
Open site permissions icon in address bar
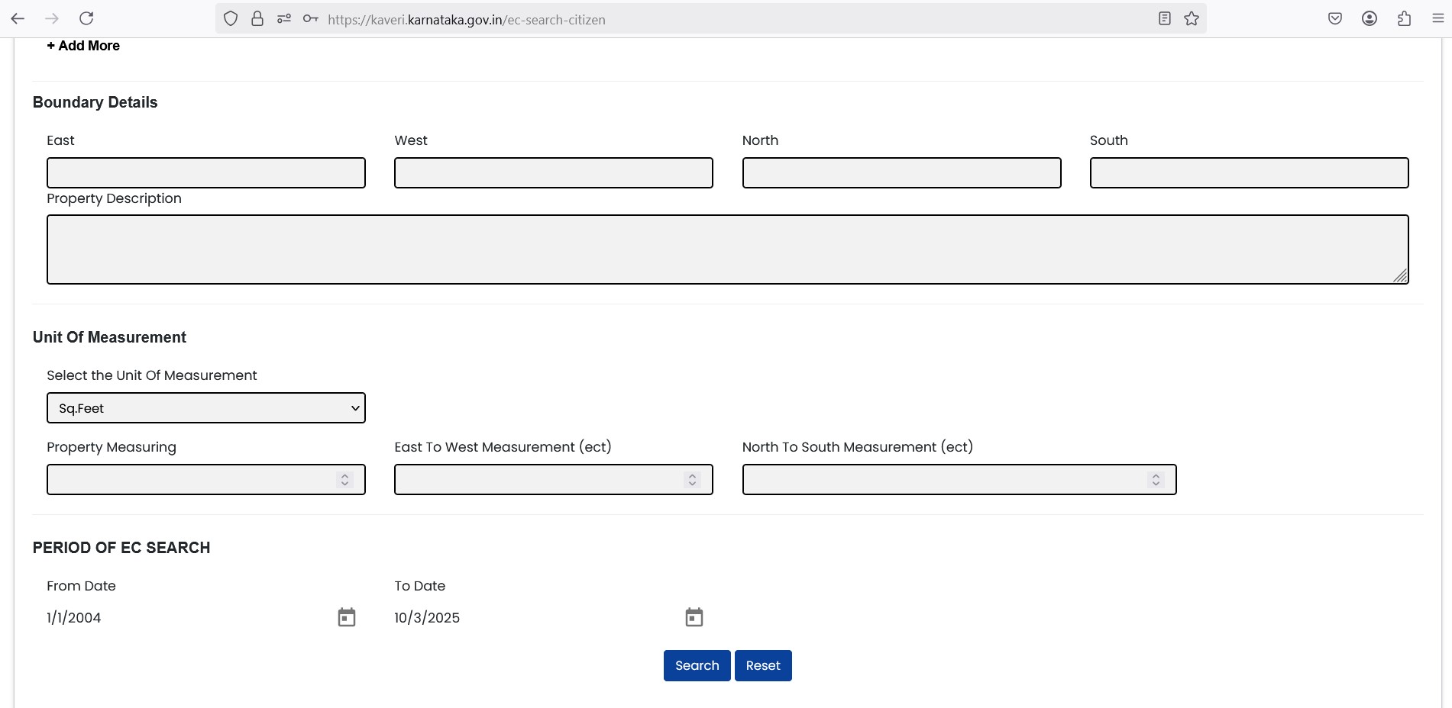point(284,19)
